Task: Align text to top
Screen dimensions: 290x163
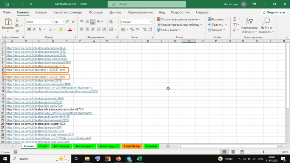Action: coord(82,22)
